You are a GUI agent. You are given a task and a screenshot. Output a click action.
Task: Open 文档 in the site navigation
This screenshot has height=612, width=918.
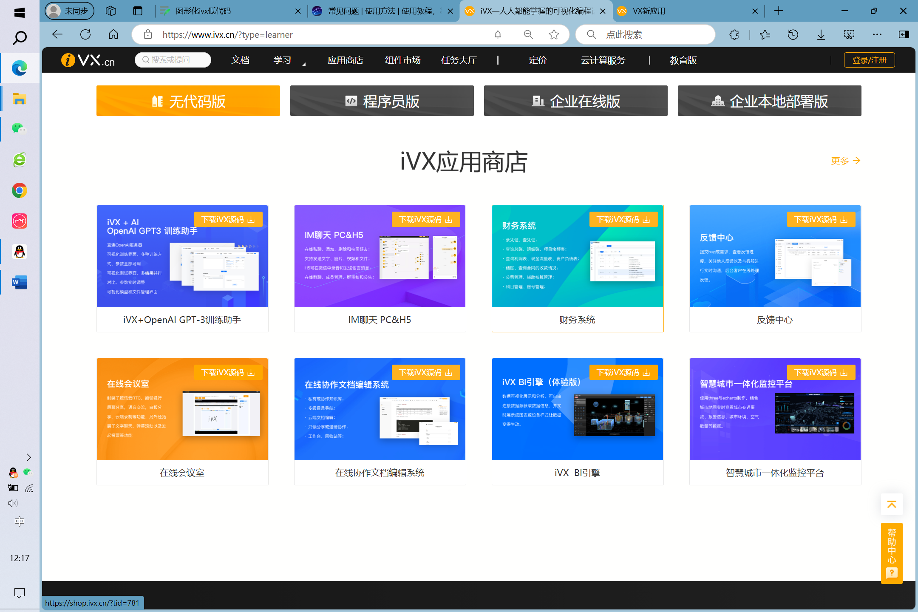pyautogui.click(x=240, y=60)
